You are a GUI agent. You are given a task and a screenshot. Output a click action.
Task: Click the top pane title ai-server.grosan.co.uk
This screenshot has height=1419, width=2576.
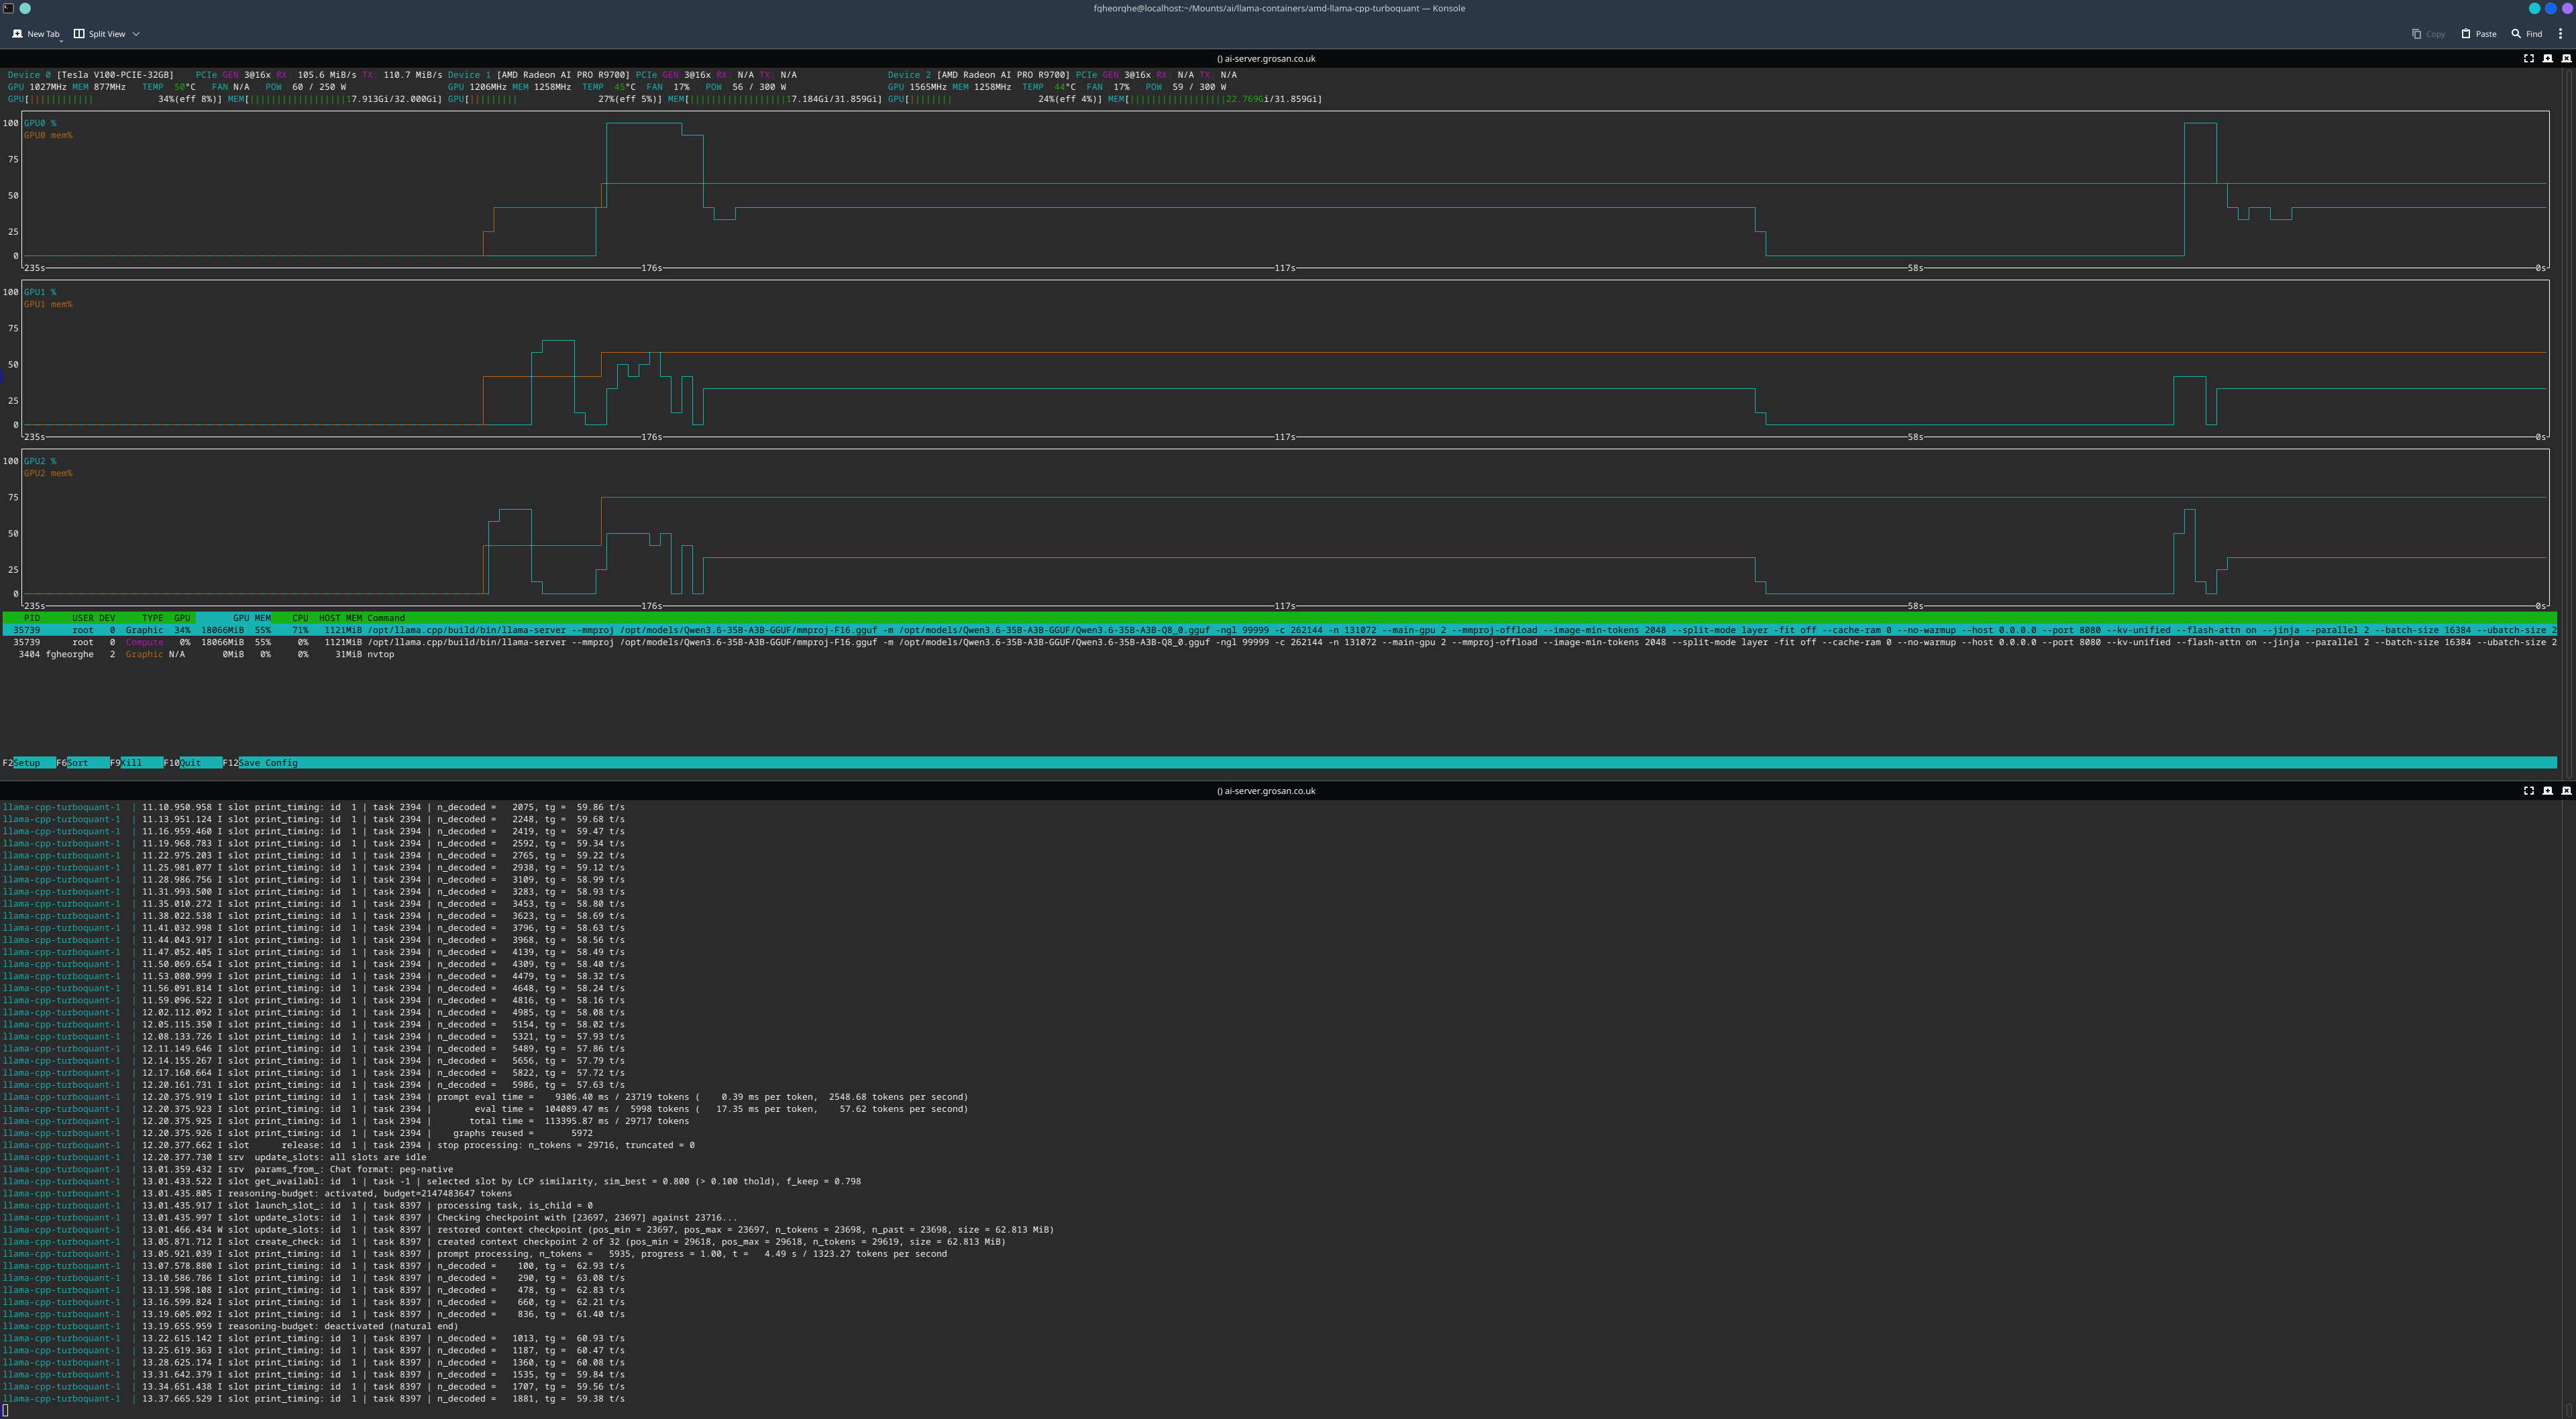[1266, 58]
